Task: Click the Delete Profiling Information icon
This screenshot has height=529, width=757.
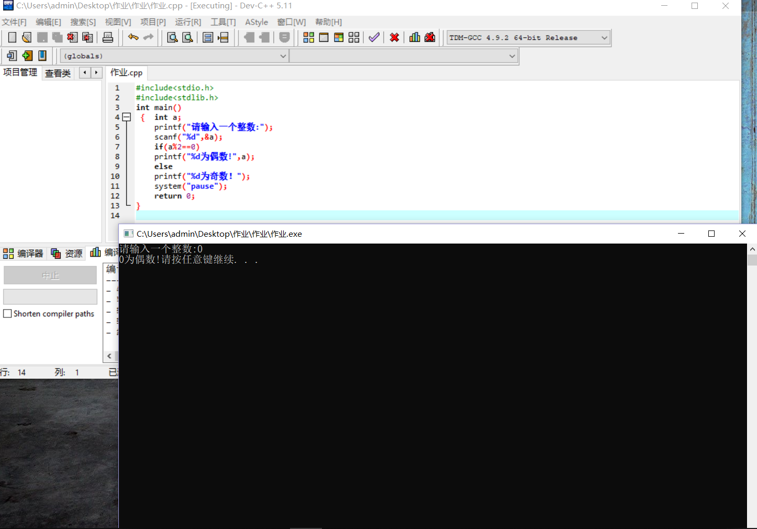Action: [430, 38]
